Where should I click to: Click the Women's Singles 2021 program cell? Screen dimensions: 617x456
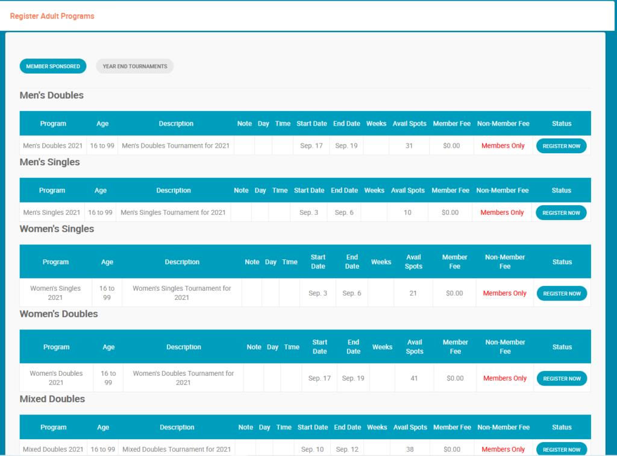(x=55, y=293)
